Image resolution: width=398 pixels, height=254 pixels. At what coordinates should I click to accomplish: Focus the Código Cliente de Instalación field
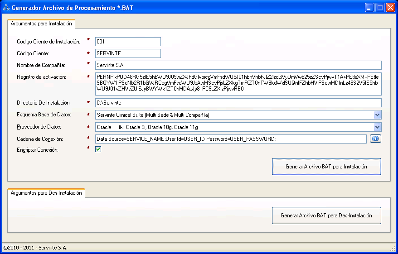click(128, 42)
